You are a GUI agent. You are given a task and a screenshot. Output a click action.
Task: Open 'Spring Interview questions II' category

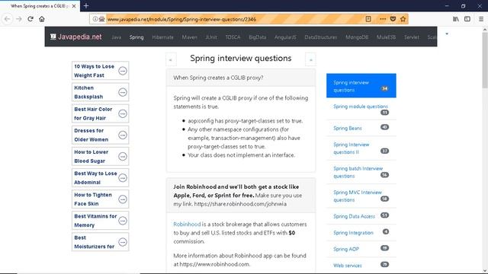point(361,148)
